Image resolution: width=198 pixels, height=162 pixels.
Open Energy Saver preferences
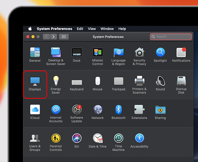pyautogui.click(x=56, y=85)
